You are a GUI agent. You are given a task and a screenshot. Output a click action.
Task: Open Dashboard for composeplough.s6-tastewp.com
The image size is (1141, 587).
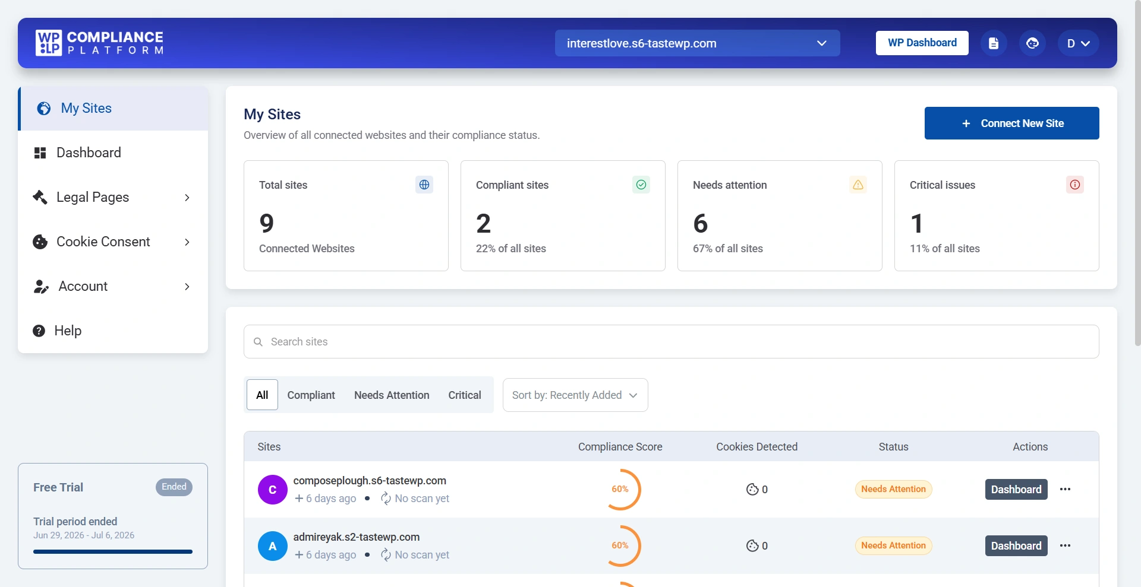click(1016, 490)
